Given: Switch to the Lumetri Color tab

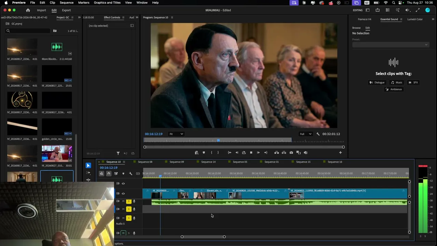Looking at the screenshot, I should 415,19.
